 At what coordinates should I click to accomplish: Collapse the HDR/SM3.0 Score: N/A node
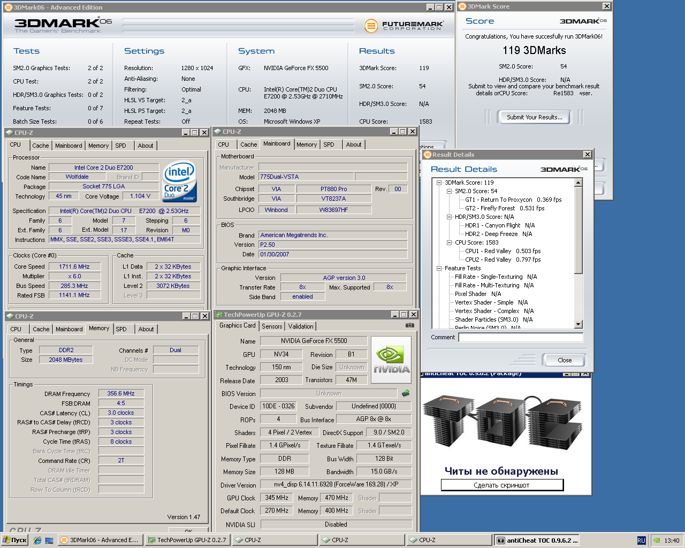(450, 217)
